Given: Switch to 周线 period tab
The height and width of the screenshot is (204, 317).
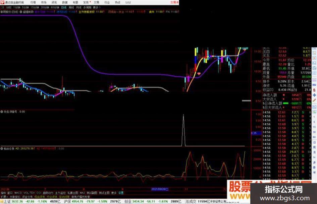Looking at the screenshot, I should coord(71,7).
